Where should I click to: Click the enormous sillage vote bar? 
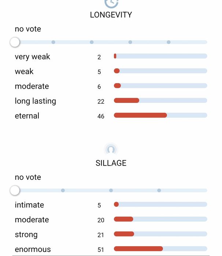tap(160, 249)
